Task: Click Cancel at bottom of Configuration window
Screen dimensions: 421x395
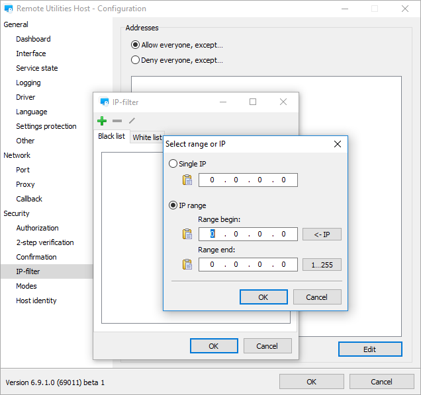Action: click(x=381, y=382)
